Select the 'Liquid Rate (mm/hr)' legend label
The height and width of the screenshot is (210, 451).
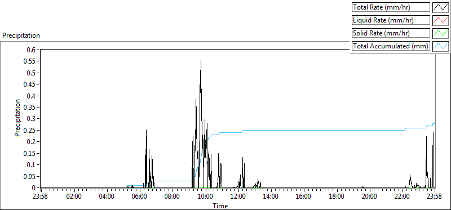pyautogui.click(x=391, y=20)
